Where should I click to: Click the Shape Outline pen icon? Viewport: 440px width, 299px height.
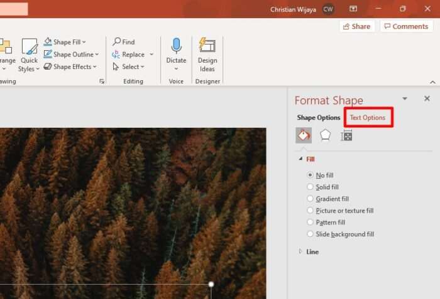(x=48, y=54)
